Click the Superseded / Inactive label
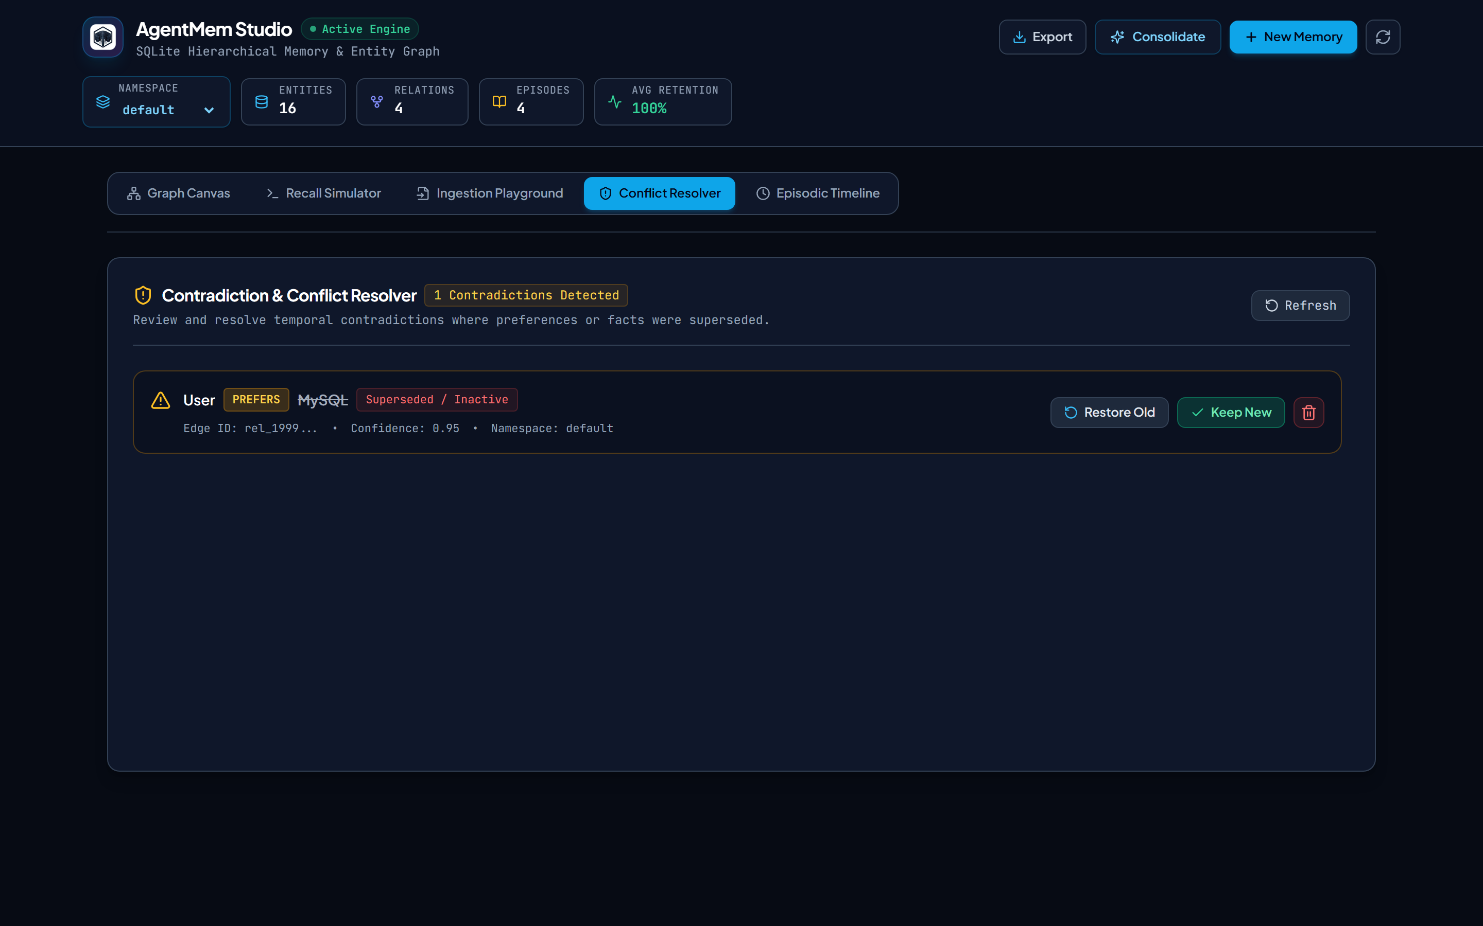This screenshot has height=926, width=1483. click(437, 399)
